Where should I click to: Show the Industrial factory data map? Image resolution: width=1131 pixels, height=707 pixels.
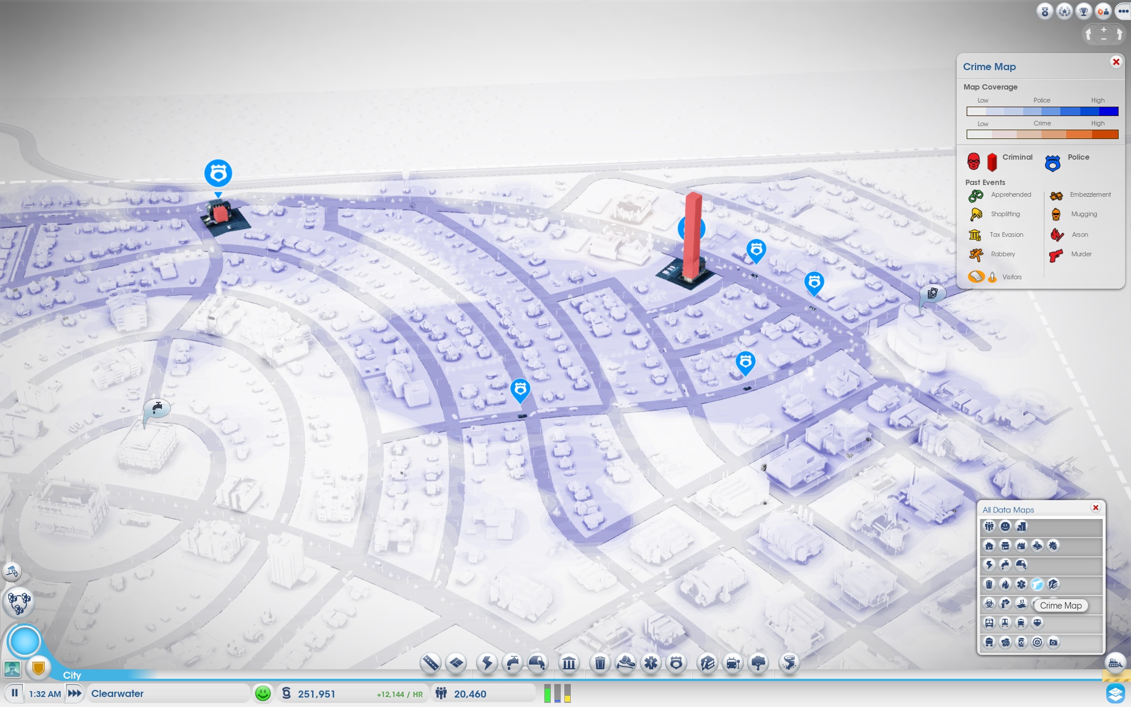(1021, 546)
